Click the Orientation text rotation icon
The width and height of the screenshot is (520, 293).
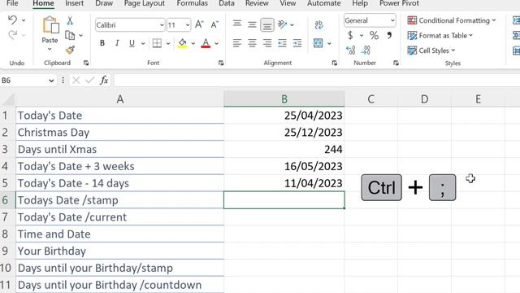tap(282, 24)
